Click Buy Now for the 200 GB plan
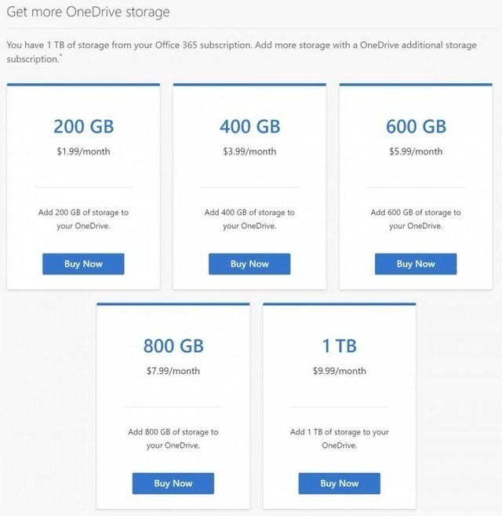Screen dimensions: 502x516 [83, 264]
